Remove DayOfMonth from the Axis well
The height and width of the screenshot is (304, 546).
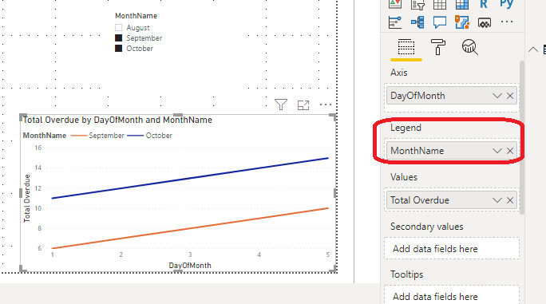click(x=510, y=96)
